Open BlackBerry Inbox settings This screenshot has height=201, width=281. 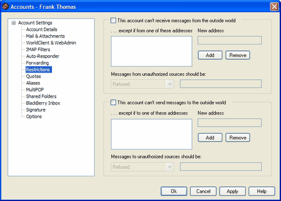coord(43,103)
